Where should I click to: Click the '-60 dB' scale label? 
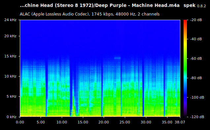coord(196,58)
